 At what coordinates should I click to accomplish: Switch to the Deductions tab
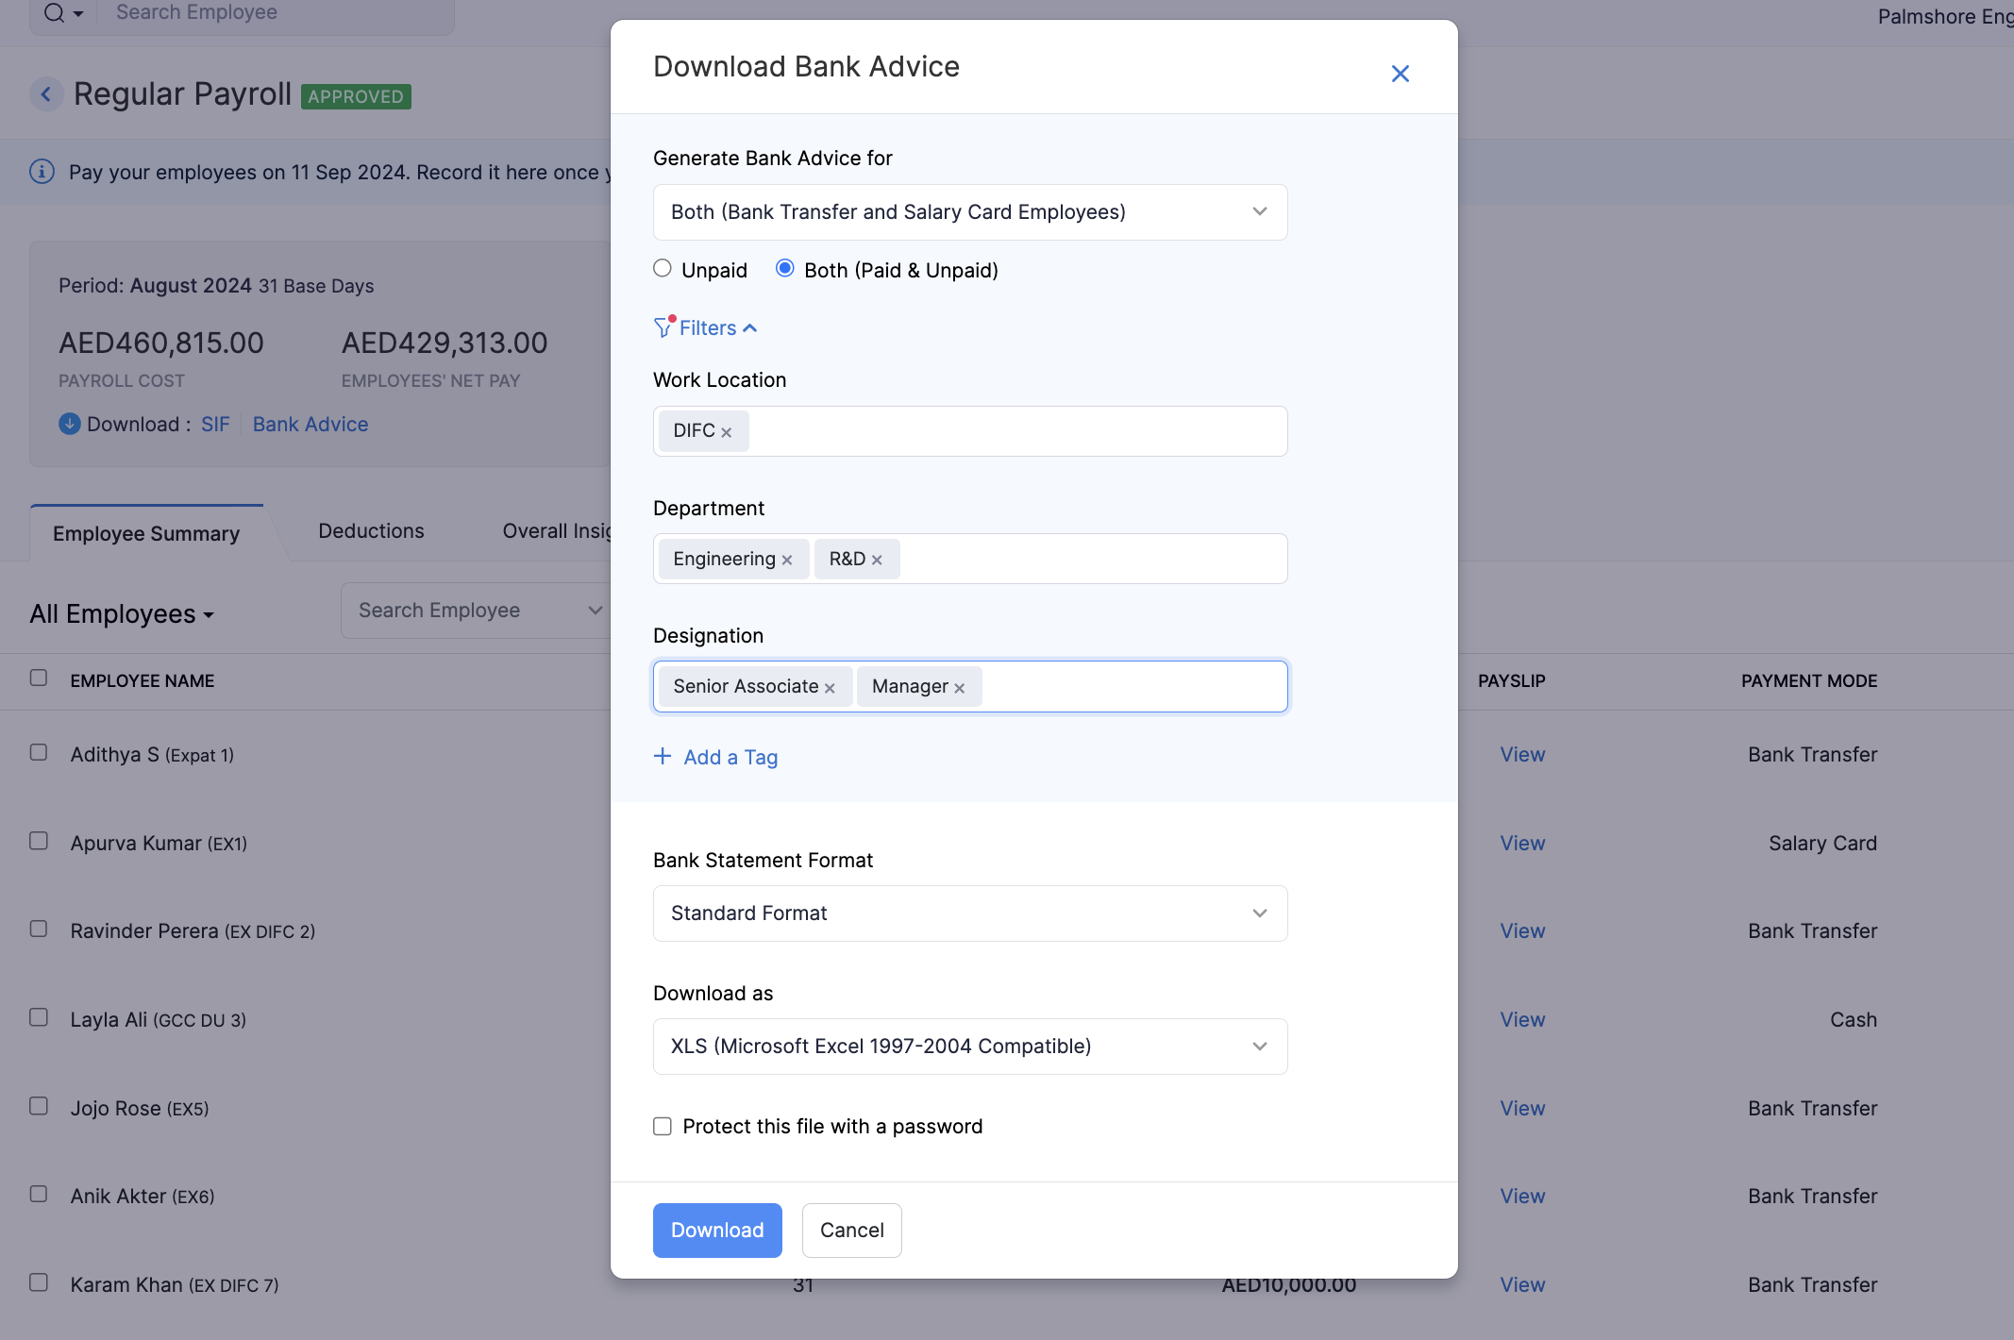[x=371, y=531]
